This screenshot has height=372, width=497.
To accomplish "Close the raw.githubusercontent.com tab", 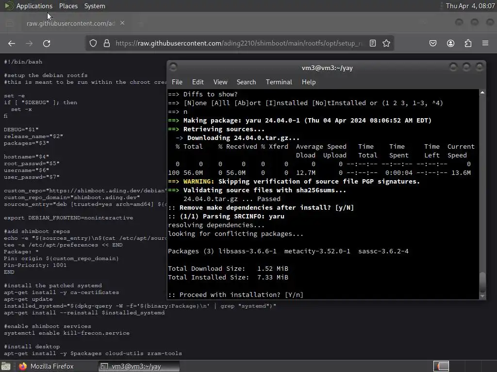I will (122, 23).
